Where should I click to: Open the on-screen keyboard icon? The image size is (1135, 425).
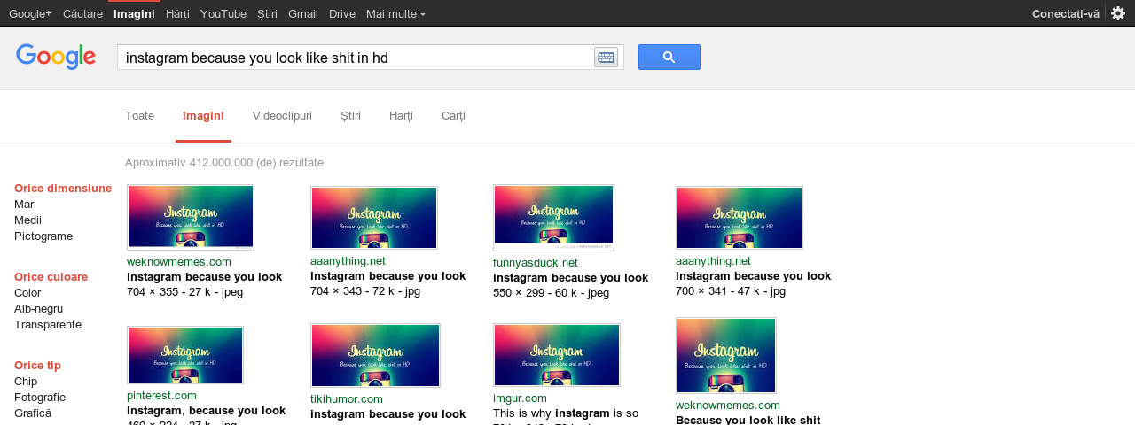[x=607, y=58]
